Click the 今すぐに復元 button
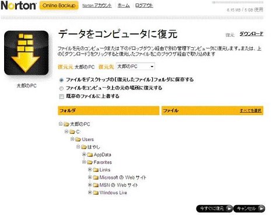Image resolution: width=280 pixels, height=215 pixels. [214, 209]
